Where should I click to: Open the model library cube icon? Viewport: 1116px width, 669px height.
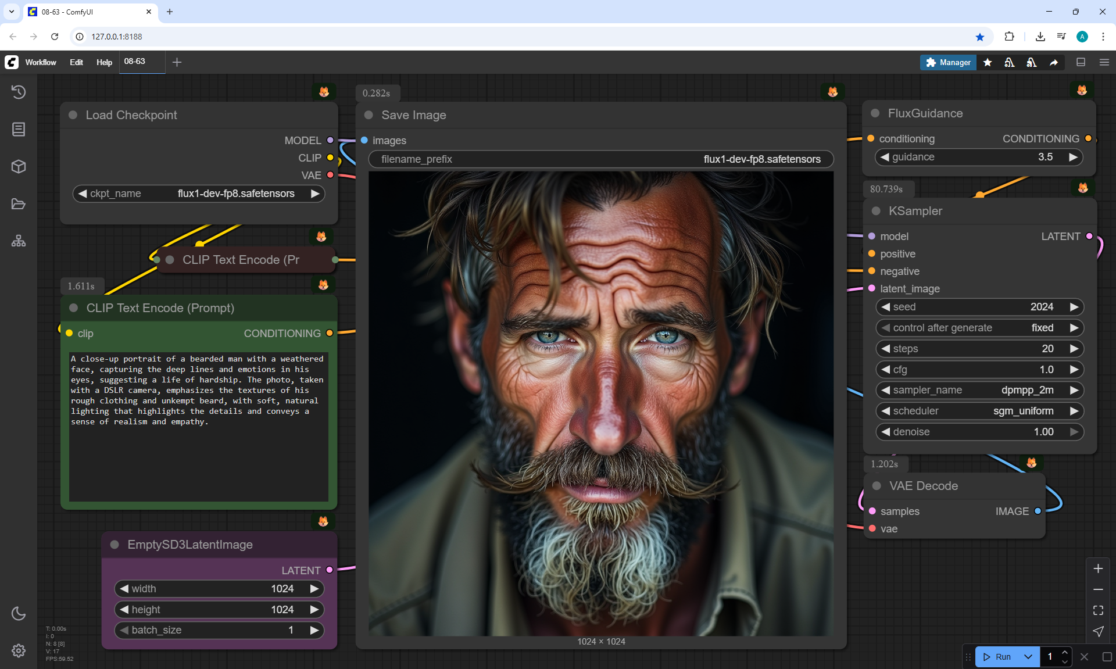[19, 167]
